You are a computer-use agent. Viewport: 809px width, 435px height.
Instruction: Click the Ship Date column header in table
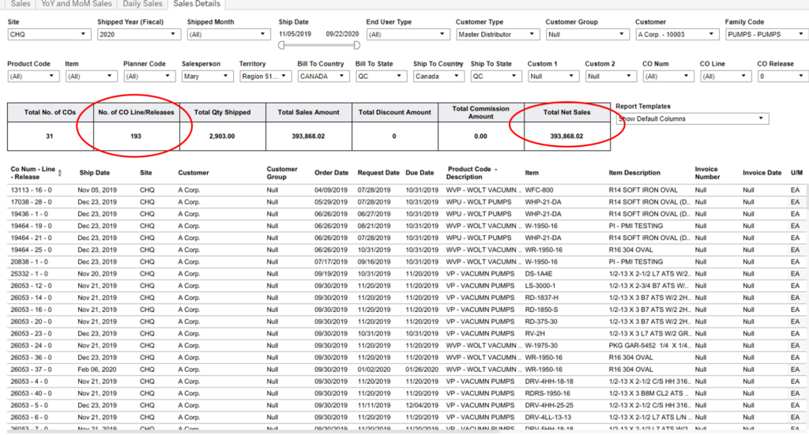point(95,173)
